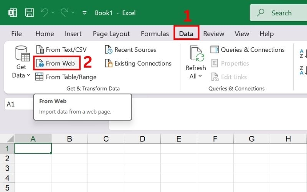Click the Refresh All icon
This screenshot has width=307, height=192.
197,53
